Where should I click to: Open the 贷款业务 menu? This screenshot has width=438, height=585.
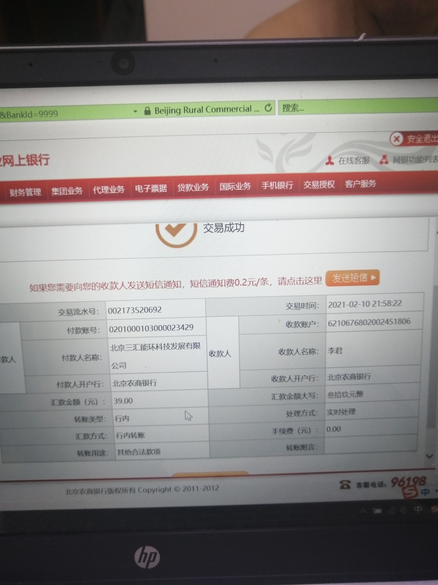pyautogui.click(x=193, y=187)
